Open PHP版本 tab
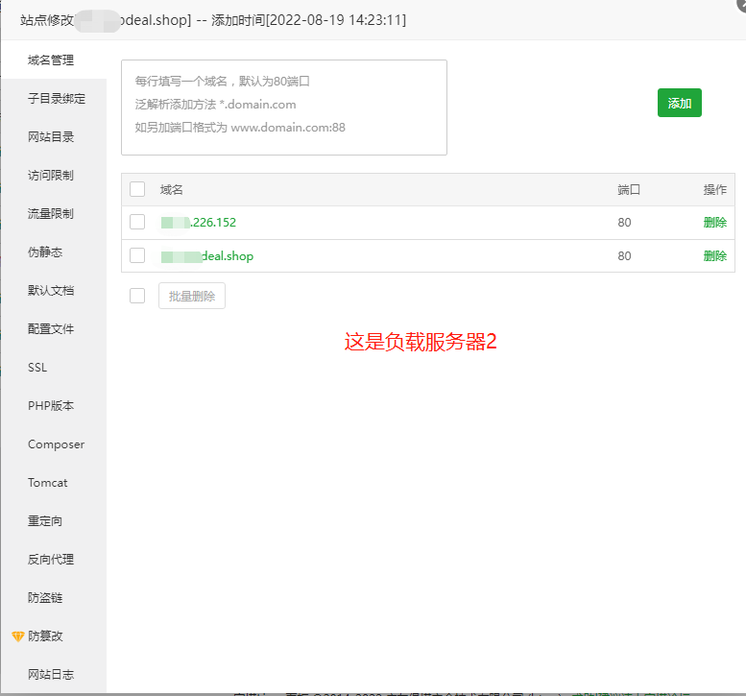 51,406
